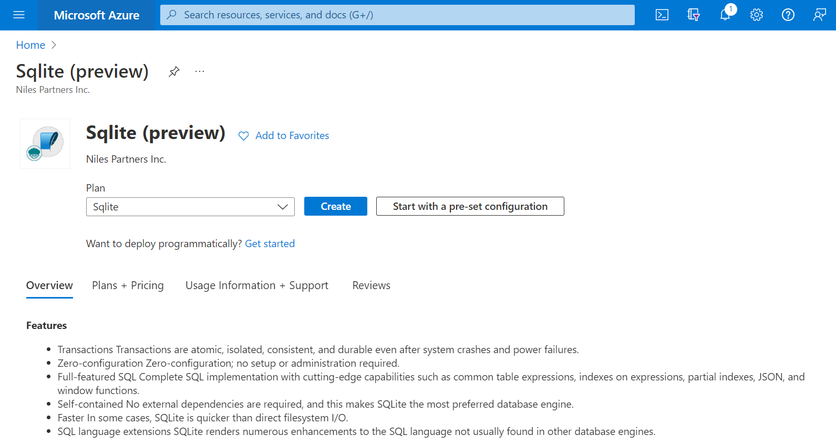Focus the search resources, services, and docs box

pyautogui.click(x=397, y=15)
